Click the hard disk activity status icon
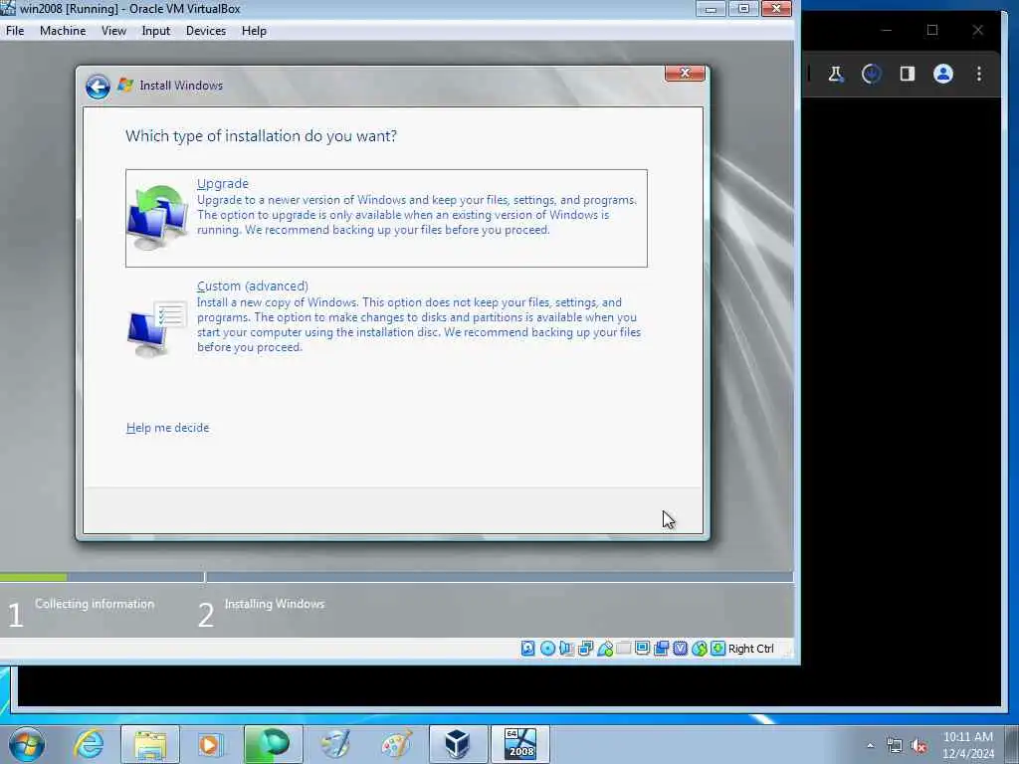The image size is (1019, 764). [528, 649]
